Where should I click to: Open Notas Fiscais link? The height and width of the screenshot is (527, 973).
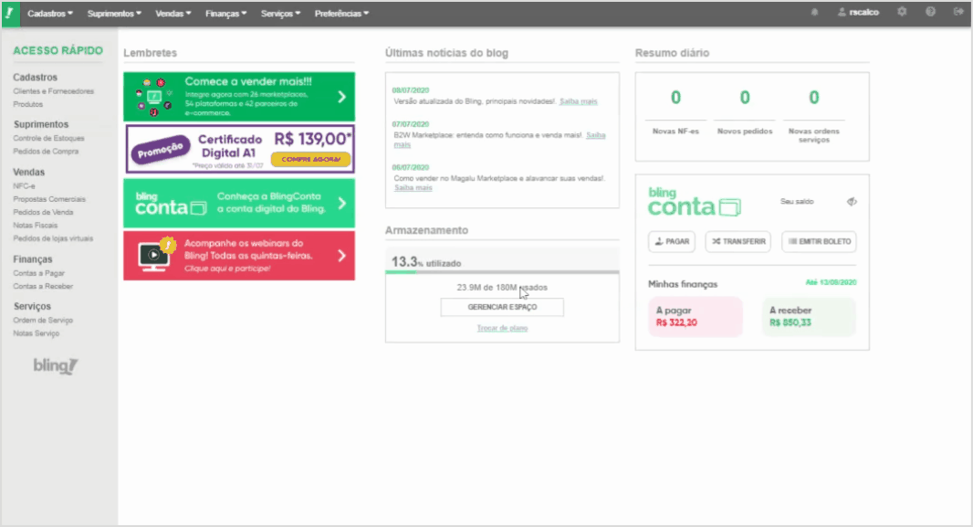click(x=36, y=226)
